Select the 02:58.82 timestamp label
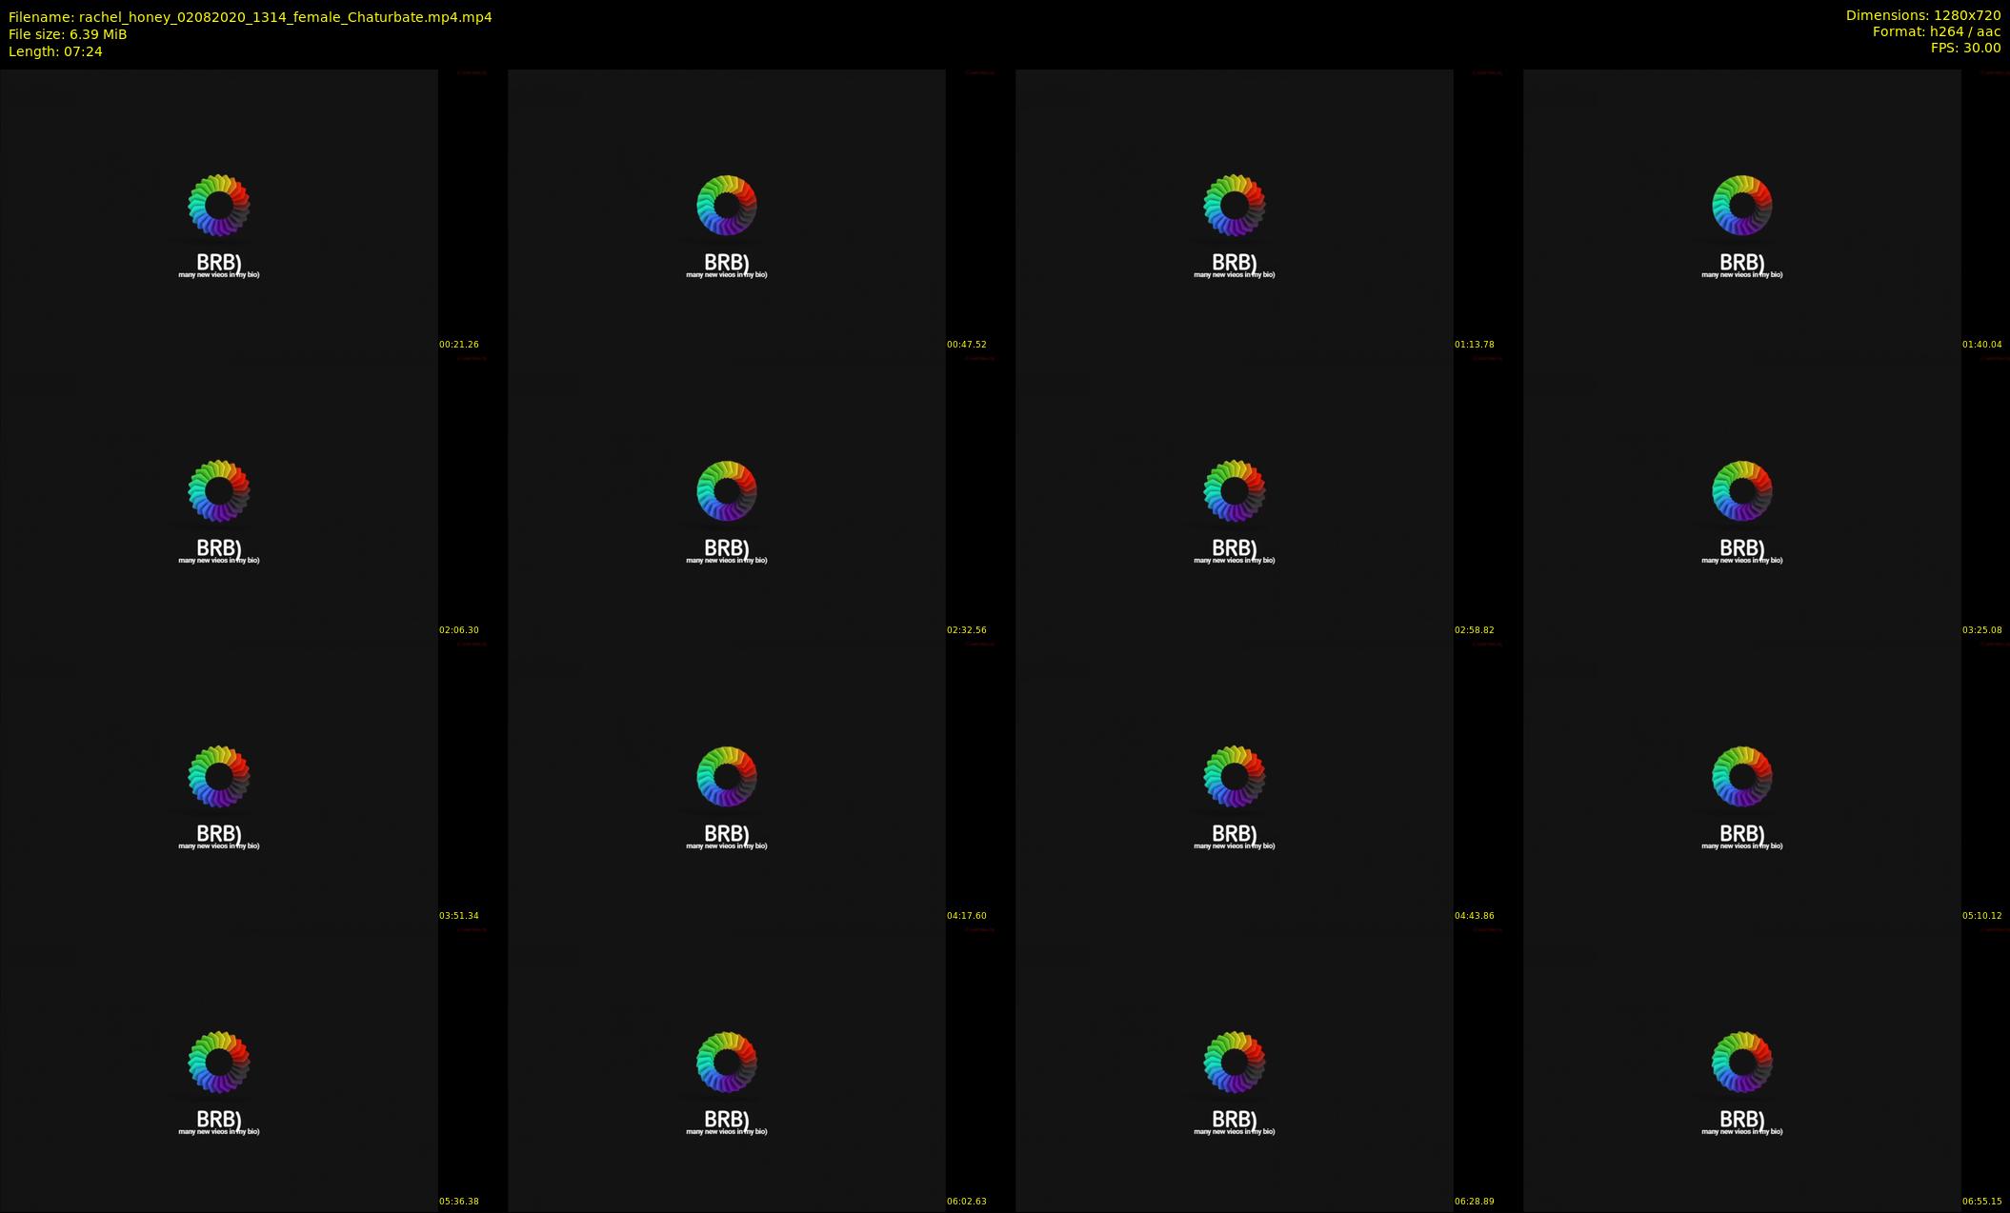 [1474, 630]
